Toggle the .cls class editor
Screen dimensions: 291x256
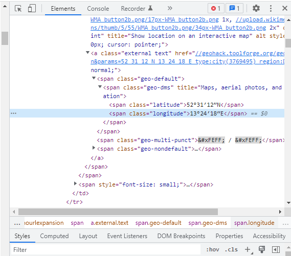pyautogui.click(x=231, y=250)
